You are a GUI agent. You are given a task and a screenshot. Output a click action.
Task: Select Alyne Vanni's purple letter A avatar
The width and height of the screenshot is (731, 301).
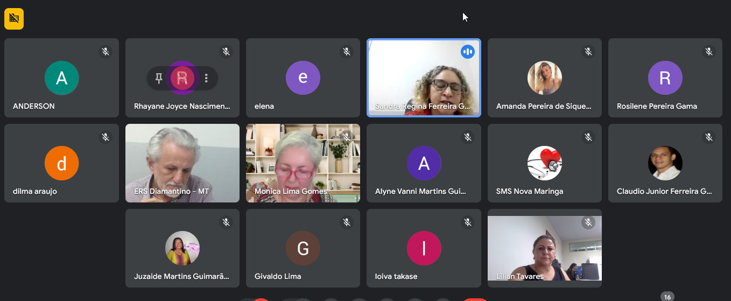click(424, 163)
